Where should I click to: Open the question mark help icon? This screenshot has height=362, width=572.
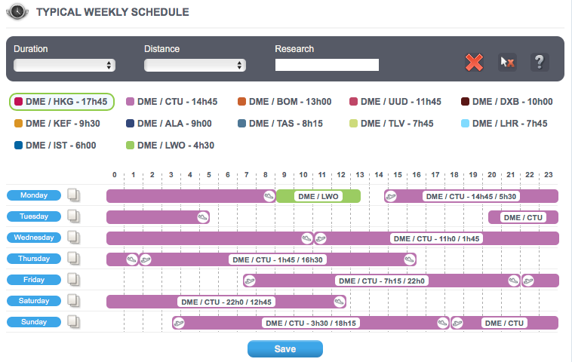540,63
